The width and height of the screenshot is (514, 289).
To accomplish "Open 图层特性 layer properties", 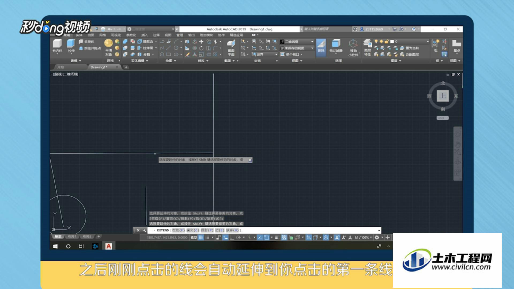I will 368,48.
